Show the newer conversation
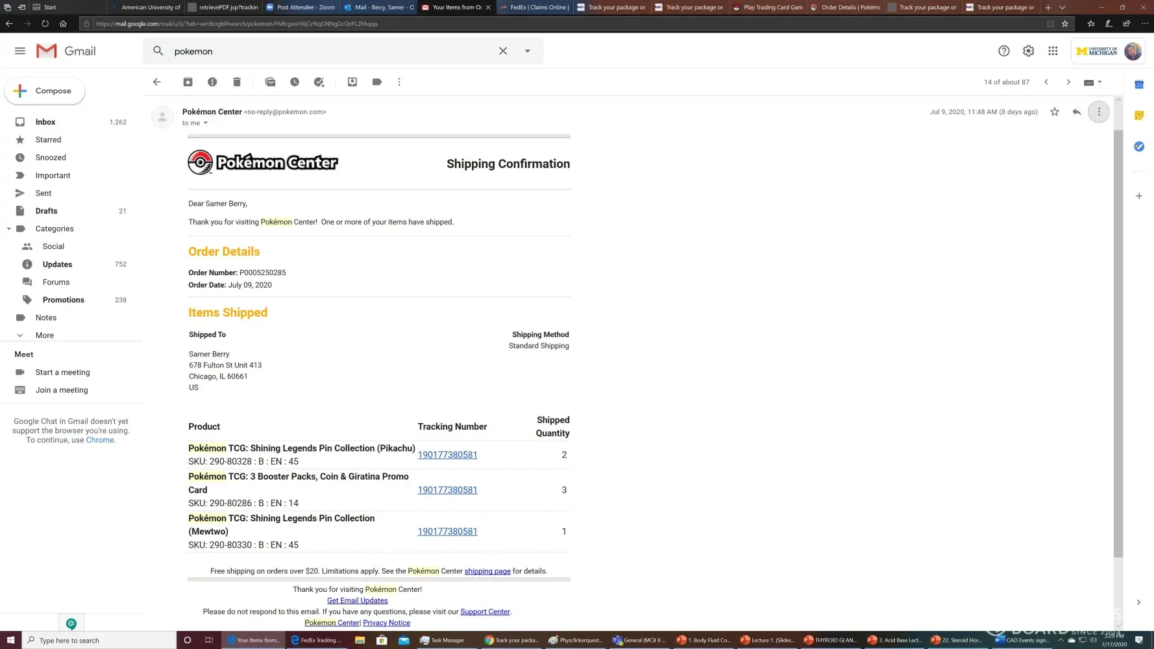 click(1046, 82)
